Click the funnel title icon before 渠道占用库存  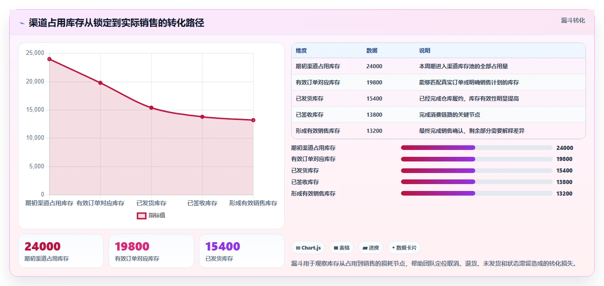point(22,23)
